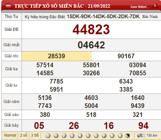Image resolution: width=161 pixels, height=140 pixels.
Task: Select digit ball 1 filter
Action: point(56,136)
